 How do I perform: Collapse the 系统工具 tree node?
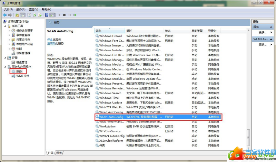[5, 26]
